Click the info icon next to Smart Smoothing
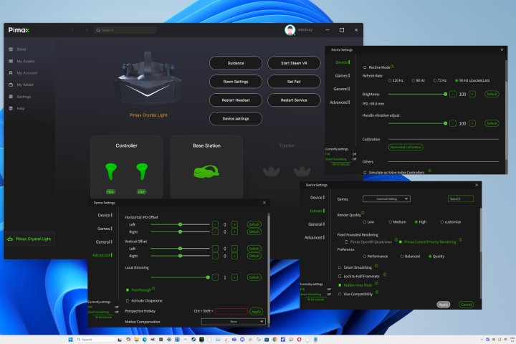Viewport: 516px width, 344px height. (376, 266)
